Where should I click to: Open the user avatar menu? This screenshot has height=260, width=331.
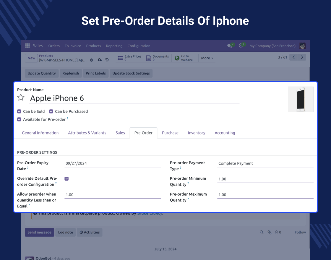[x=302, y=46]
